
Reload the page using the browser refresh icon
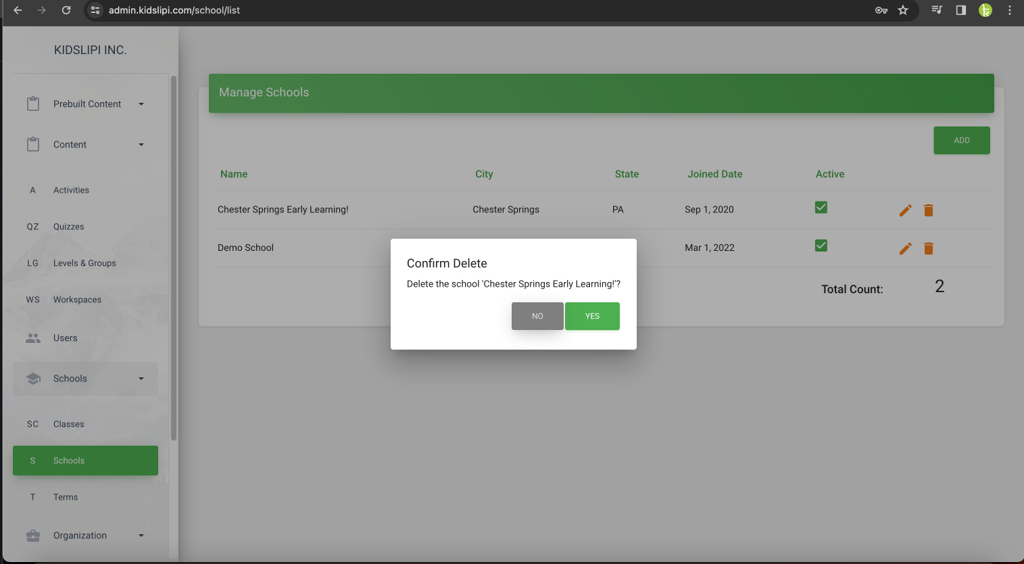point(66,10)
